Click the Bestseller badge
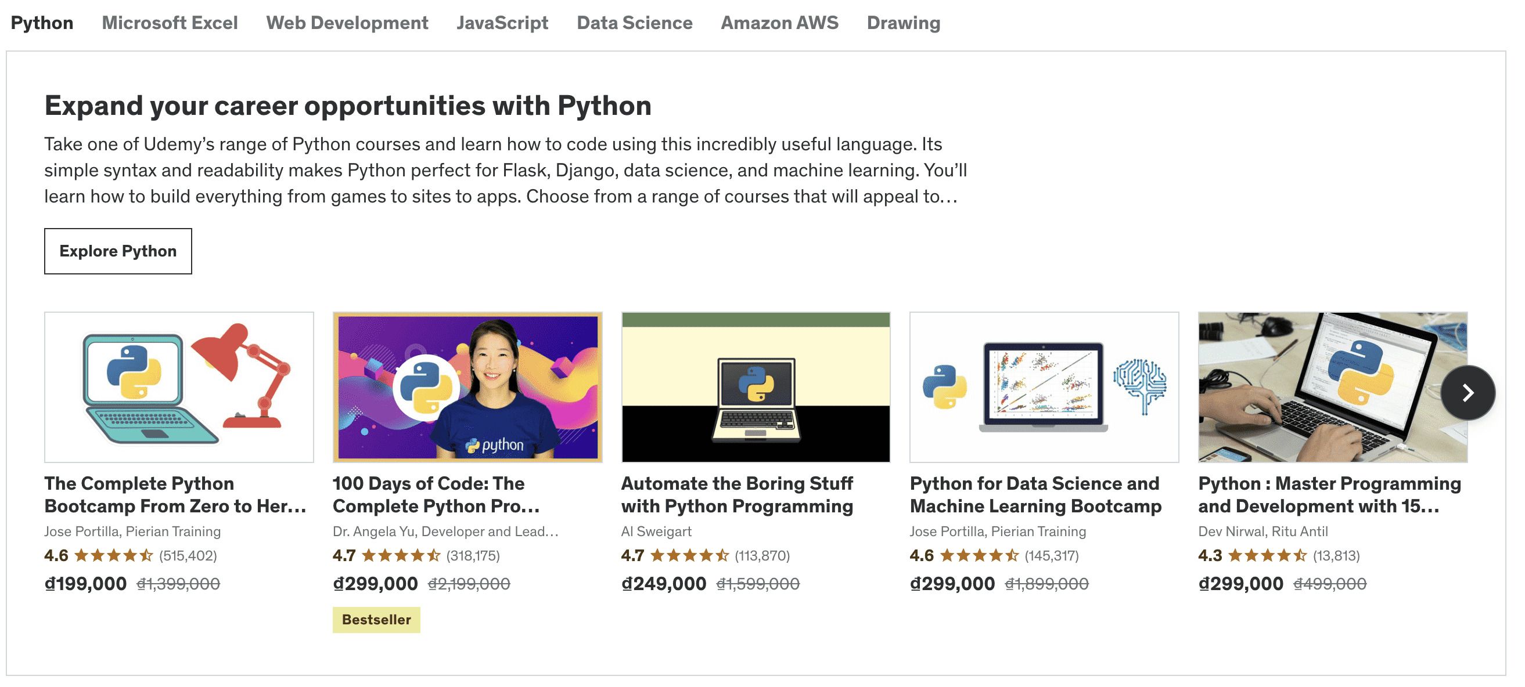This screenshot has width=1525, height=687. click(376, 620)
